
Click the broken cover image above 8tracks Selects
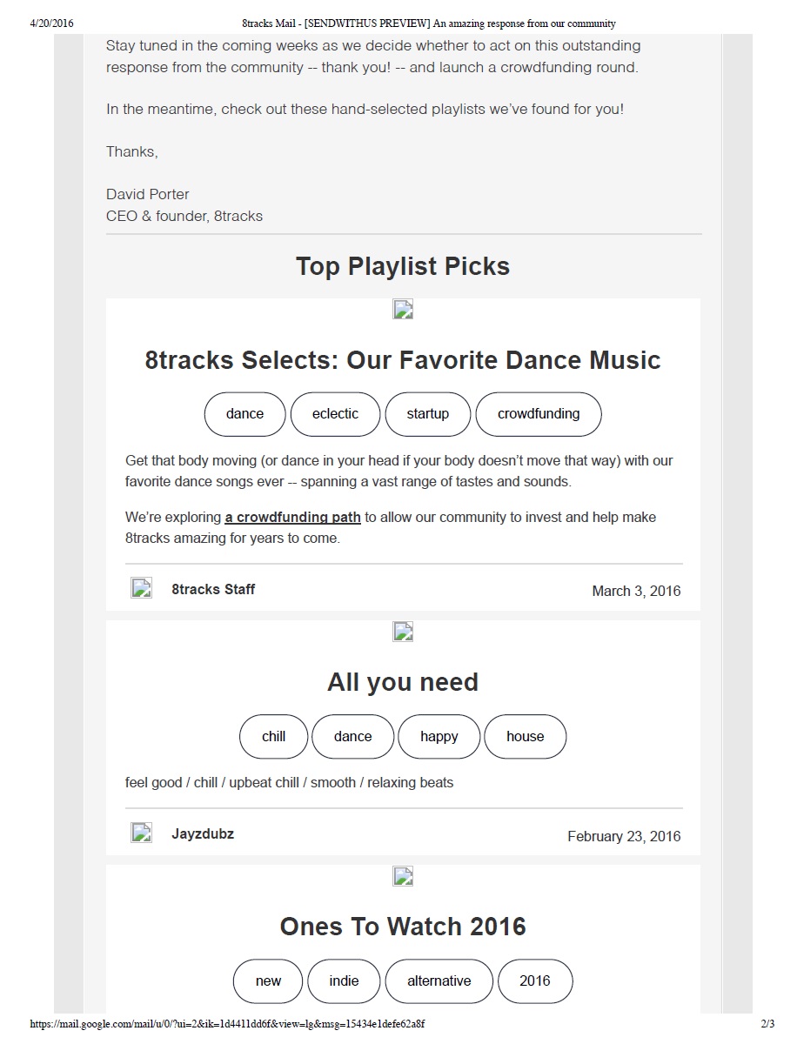point(403,310)
